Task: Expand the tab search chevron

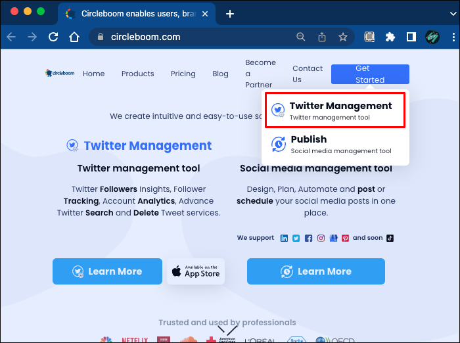Action: pyautogui.click(x=453, y=14)
